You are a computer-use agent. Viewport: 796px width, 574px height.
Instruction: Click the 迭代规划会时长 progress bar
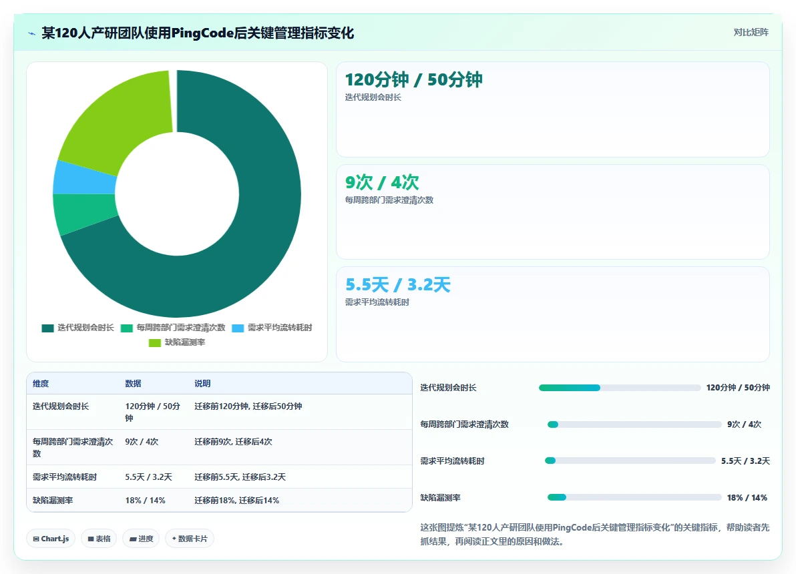point(620,388)
